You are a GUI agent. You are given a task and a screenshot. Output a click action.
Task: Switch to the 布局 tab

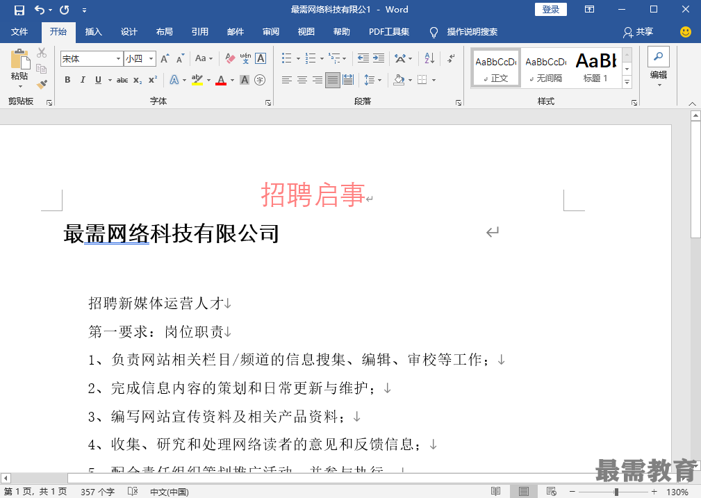164,32
